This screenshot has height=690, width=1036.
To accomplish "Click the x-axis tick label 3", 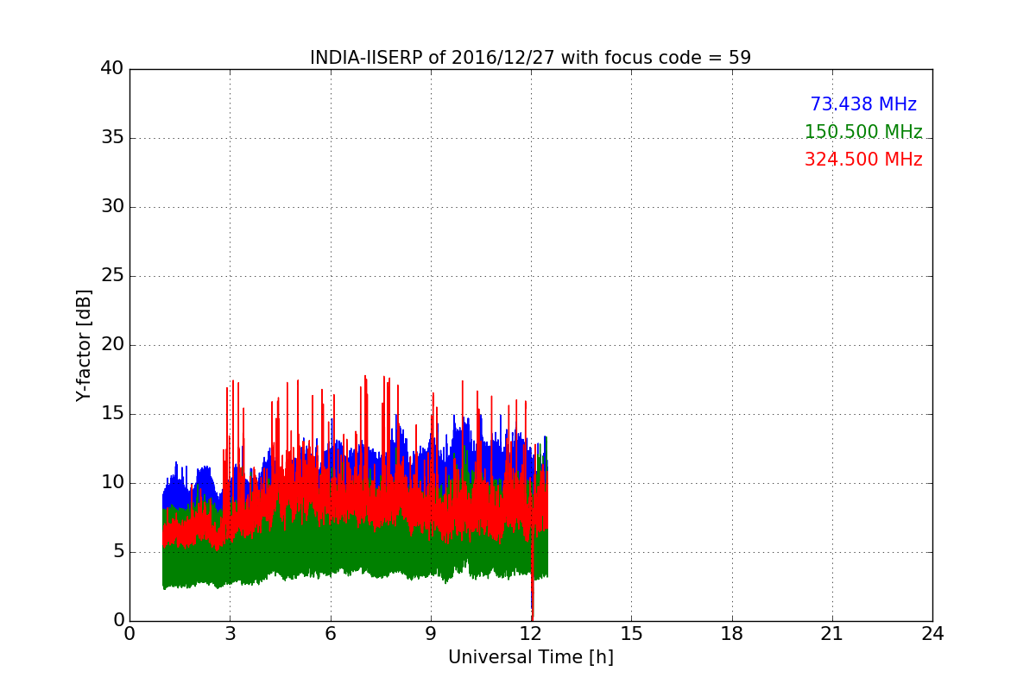I will pos(230,634).
